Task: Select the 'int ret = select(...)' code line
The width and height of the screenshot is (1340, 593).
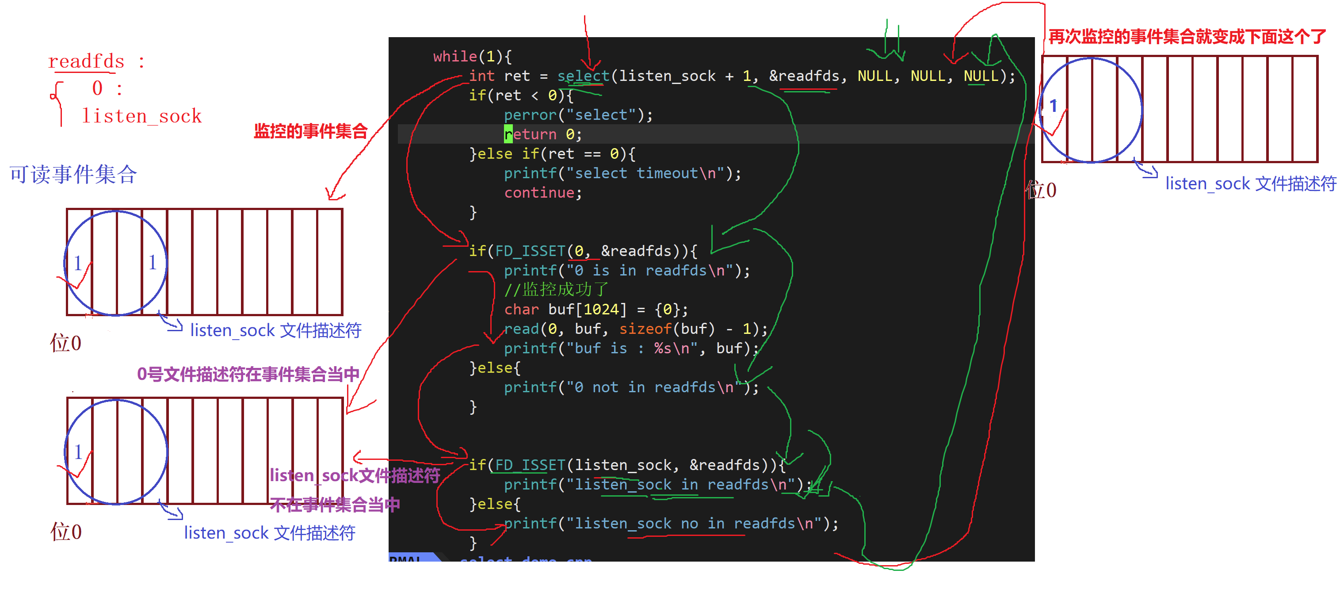Action: point(742,76)
